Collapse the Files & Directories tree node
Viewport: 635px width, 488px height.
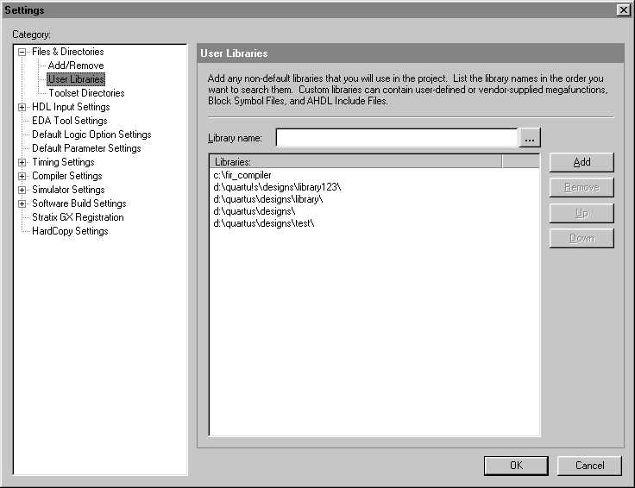pos(22,52)
